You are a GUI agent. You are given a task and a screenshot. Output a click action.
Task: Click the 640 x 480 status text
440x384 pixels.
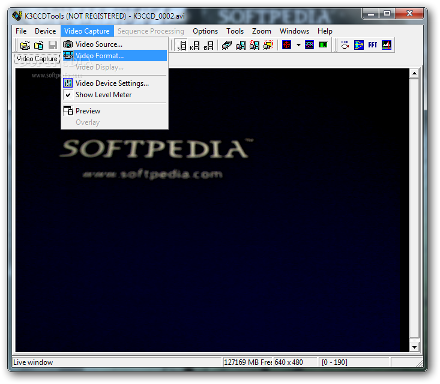point(289,362)
